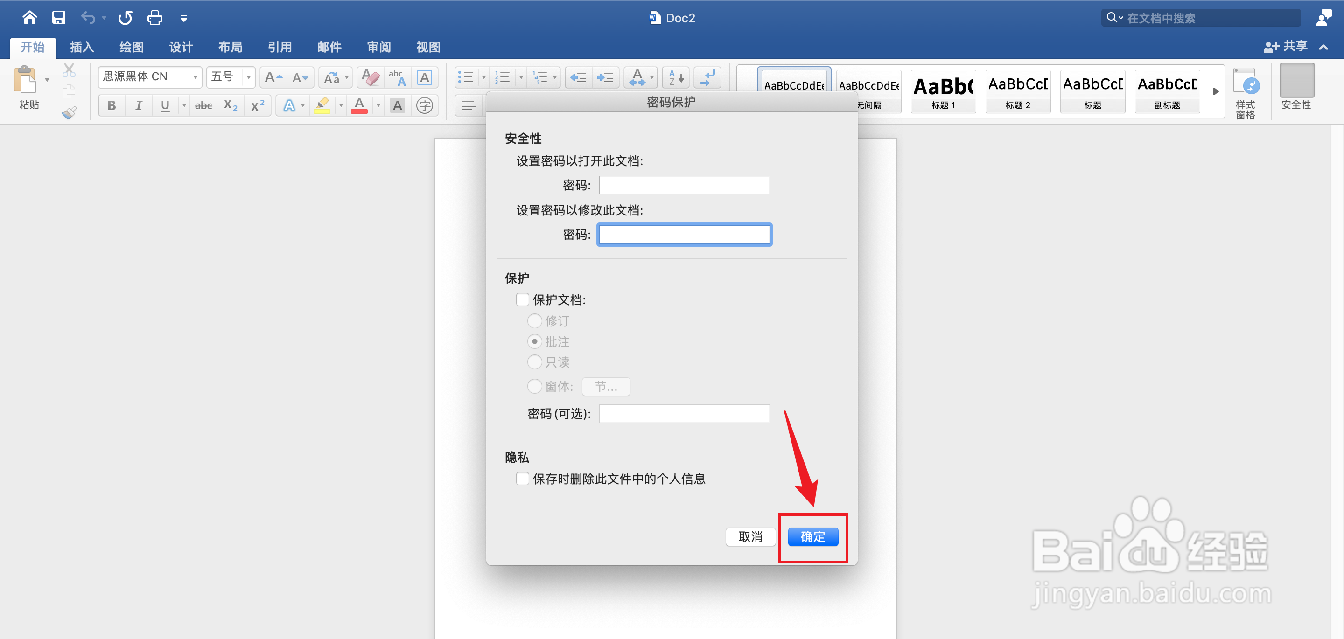Open the Styles Pane
This screenshot has height=639, width=1344.
coord(1246,94)
